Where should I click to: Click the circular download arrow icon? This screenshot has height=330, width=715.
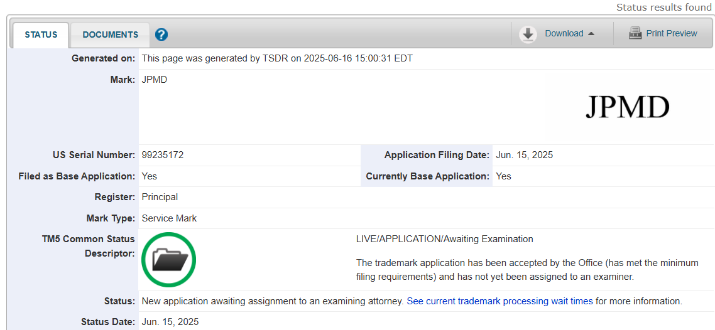[x=528, y=34]
